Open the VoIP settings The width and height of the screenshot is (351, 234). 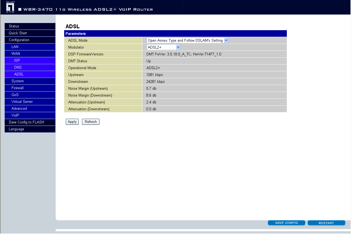[30, 115]
